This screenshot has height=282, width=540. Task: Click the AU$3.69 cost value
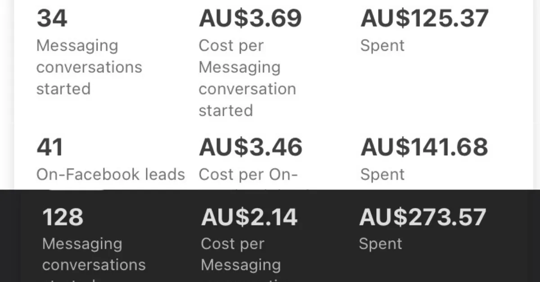click(x=250, y=19)
